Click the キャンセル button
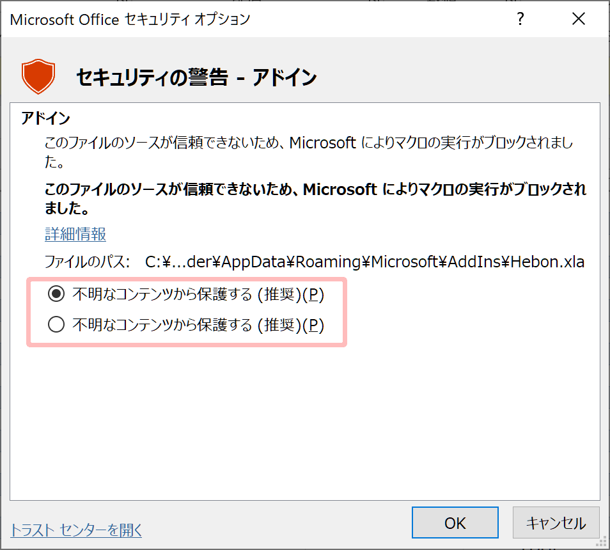 556,522
